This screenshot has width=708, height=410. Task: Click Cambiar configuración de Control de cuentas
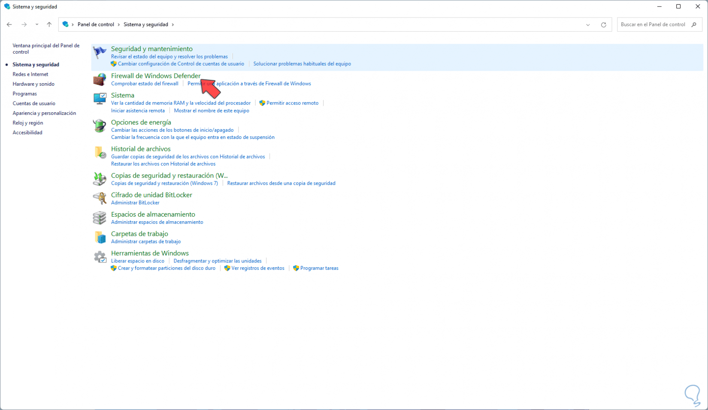[181, 64]
